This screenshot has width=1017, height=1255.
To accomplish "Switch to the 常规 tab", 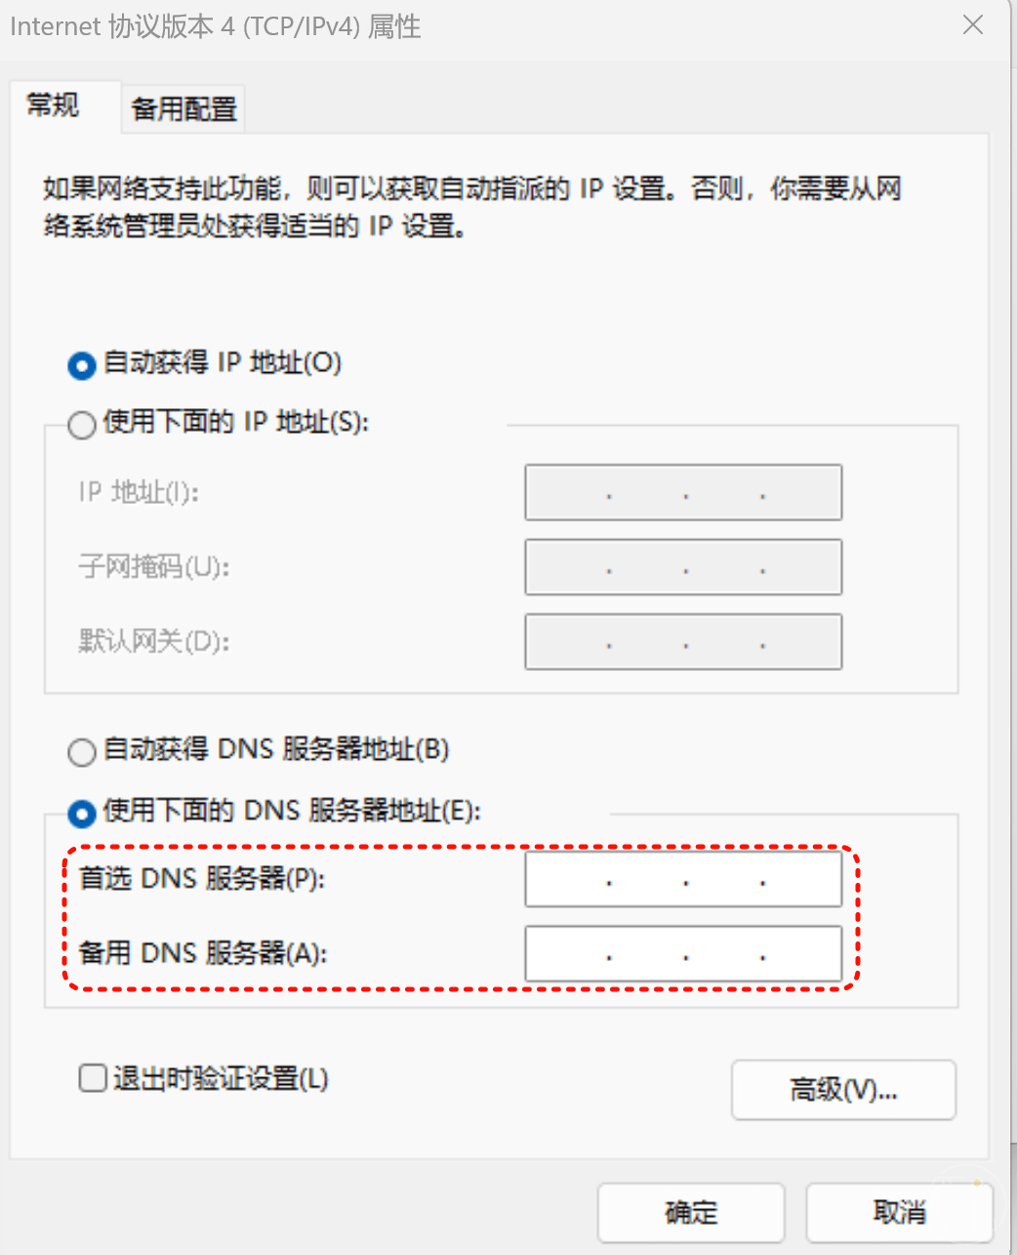I will pyautogui.click(x=53, y=105).
